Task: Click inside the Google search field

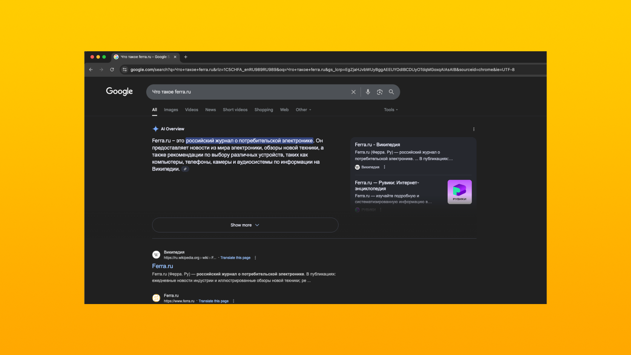Action: pos(246,92)
